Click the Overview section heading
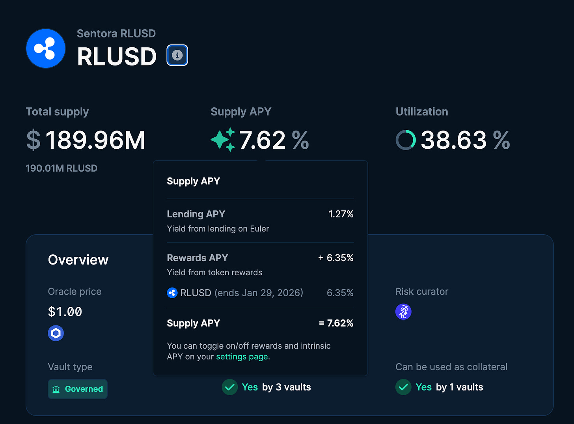This screenshot has width=574, height=424. pyautogui.click(x=78, y=260)
